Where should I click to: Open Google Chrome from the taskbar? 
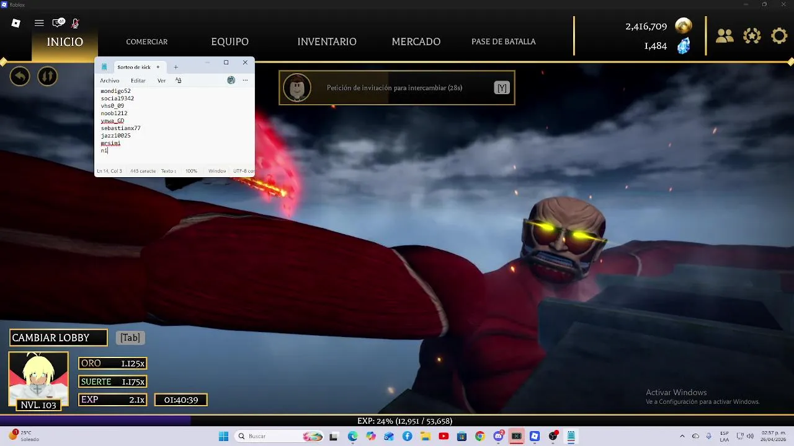[x=480, y=436]
